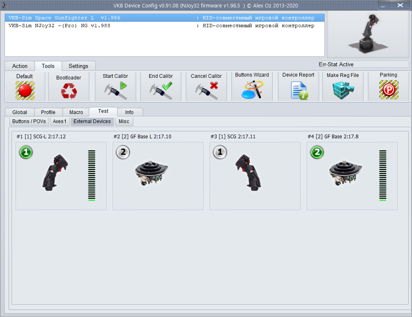Click the signal level bar of device #4
Viewport: 412px width, 317px height.
point(383,175)
